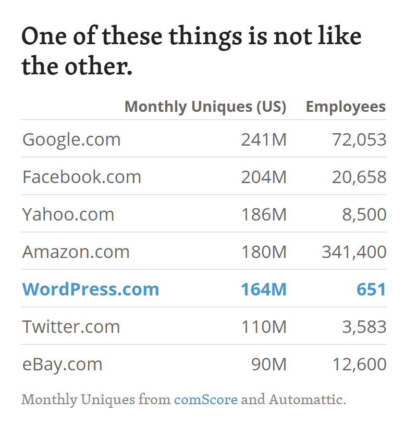The image size is (405, 425).
Task: Select the Employees column header
Action: [346, 107]
